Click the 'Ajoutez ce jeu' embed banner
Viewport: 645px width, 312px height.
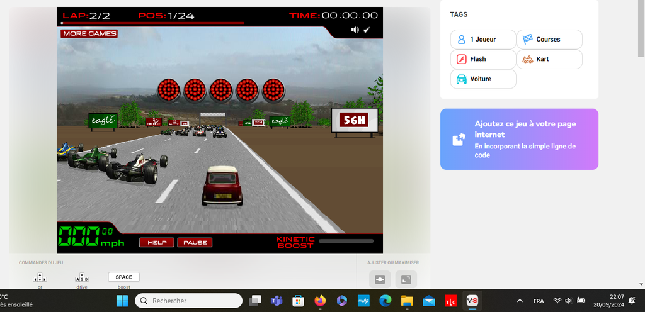tap(519, 139)
